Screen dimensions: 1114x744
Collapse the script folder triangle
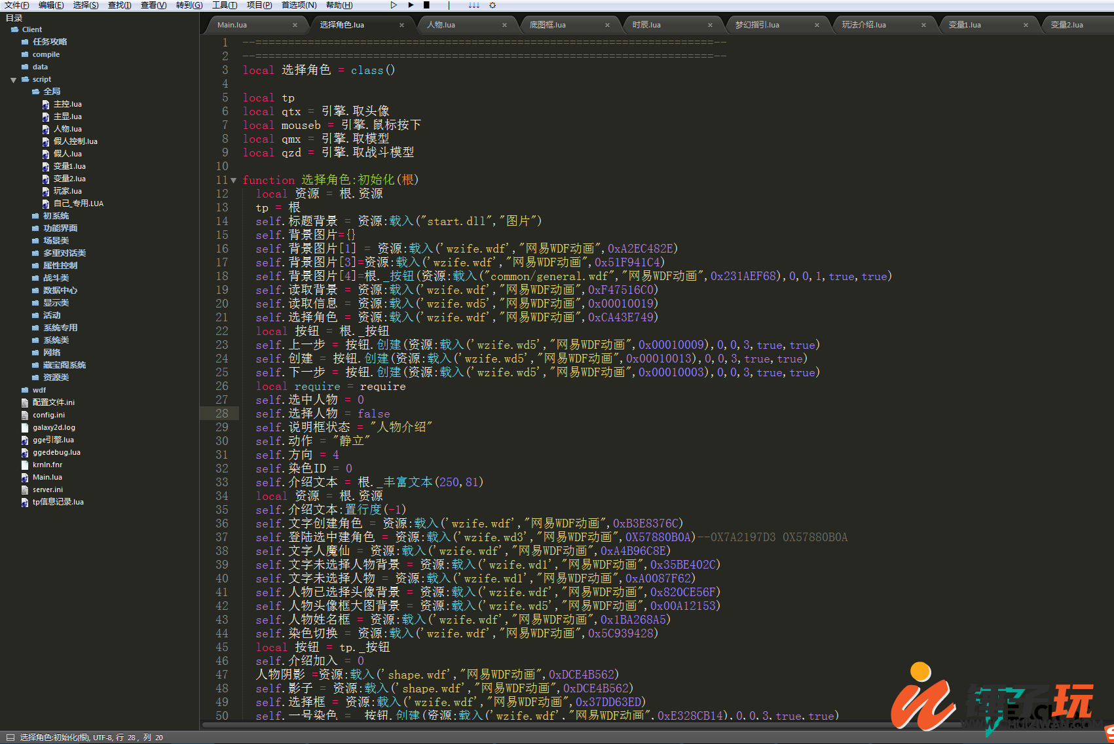13,80
